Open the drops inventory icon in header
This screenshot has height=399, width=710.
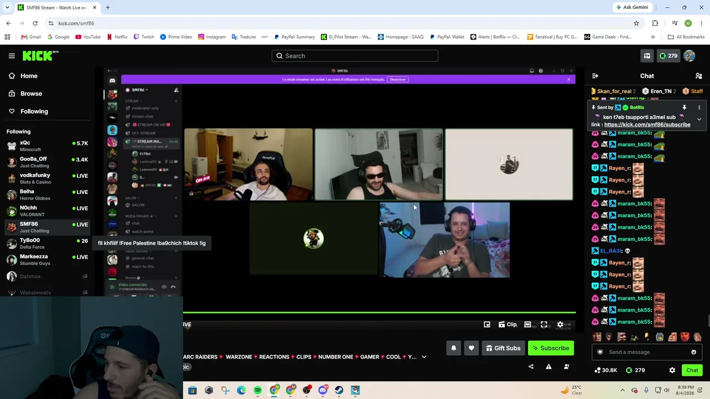[647, 56]
